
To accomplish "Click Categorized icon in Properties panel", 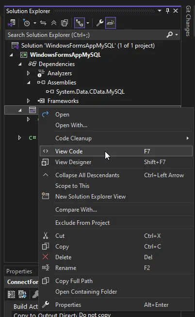I will 11,294.
